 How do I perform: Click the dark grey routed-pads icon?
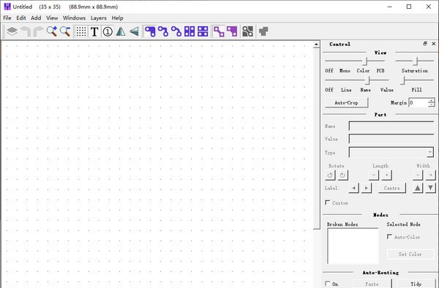click(x=248, y=31)
